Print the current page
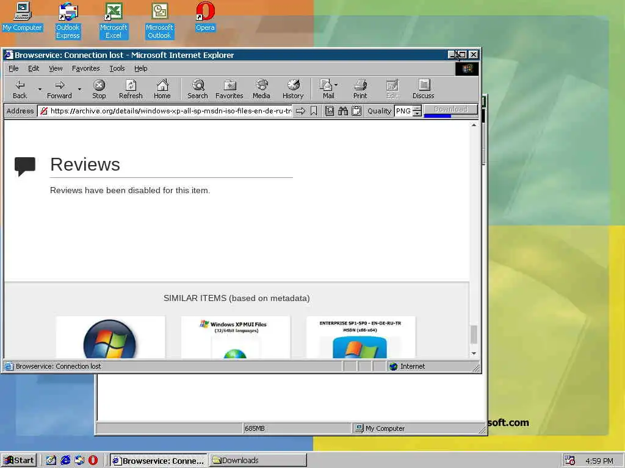 point(360,89)
